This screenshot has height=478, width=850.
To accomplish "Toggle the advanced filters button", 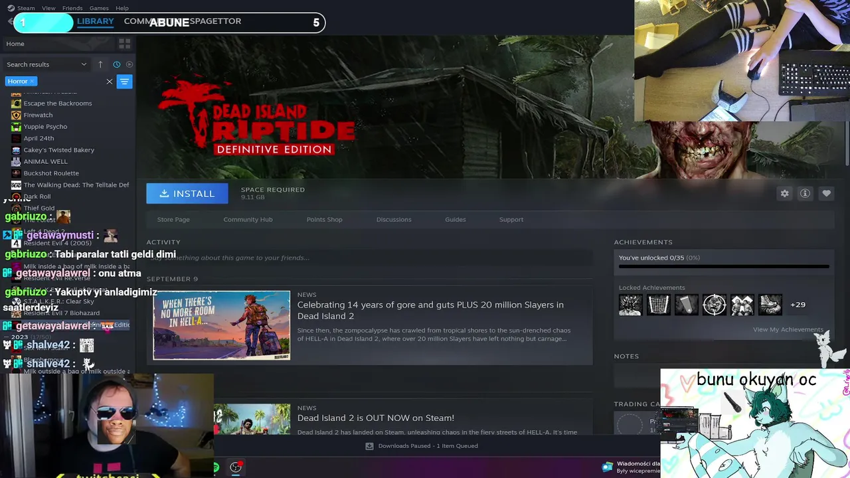I will 124,81.
